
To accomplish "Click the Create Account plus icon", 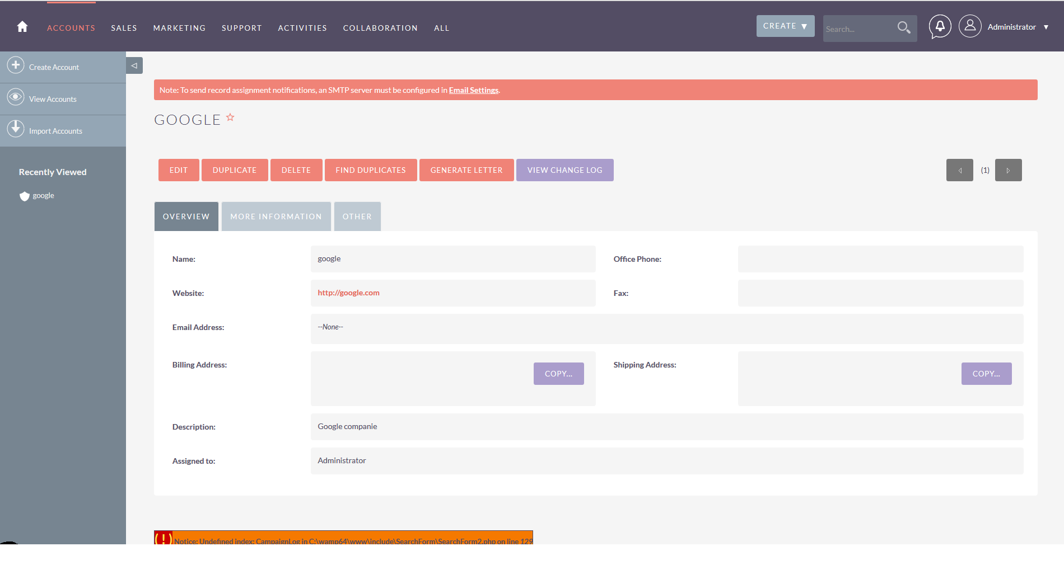I will (16, 65).
